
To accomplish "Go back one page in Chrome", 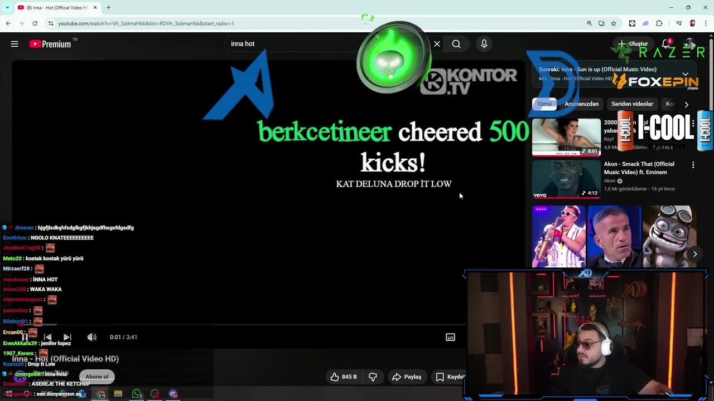I will pyautogui.click(x=8, y=23).
